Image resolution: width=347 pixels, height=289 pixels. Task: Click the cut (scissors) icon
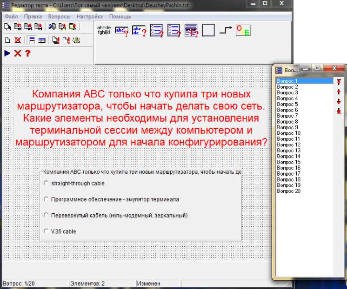point(52,27)
